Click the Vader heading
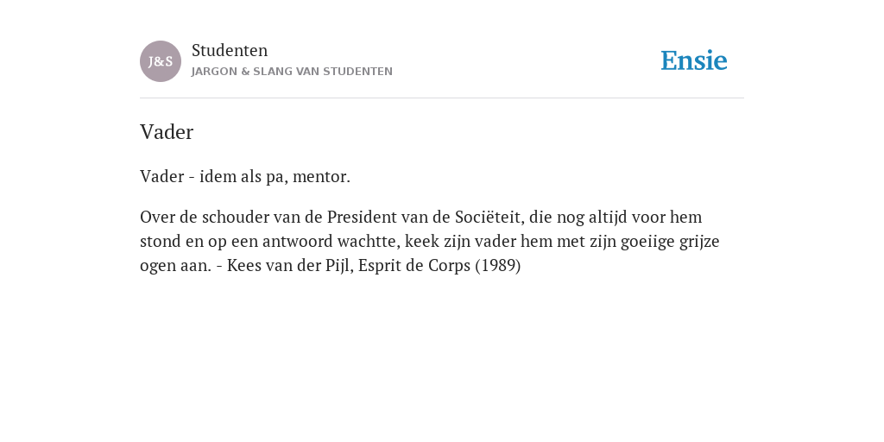The width and height of the screenshot is (884, 442). [x=167, y=132]
